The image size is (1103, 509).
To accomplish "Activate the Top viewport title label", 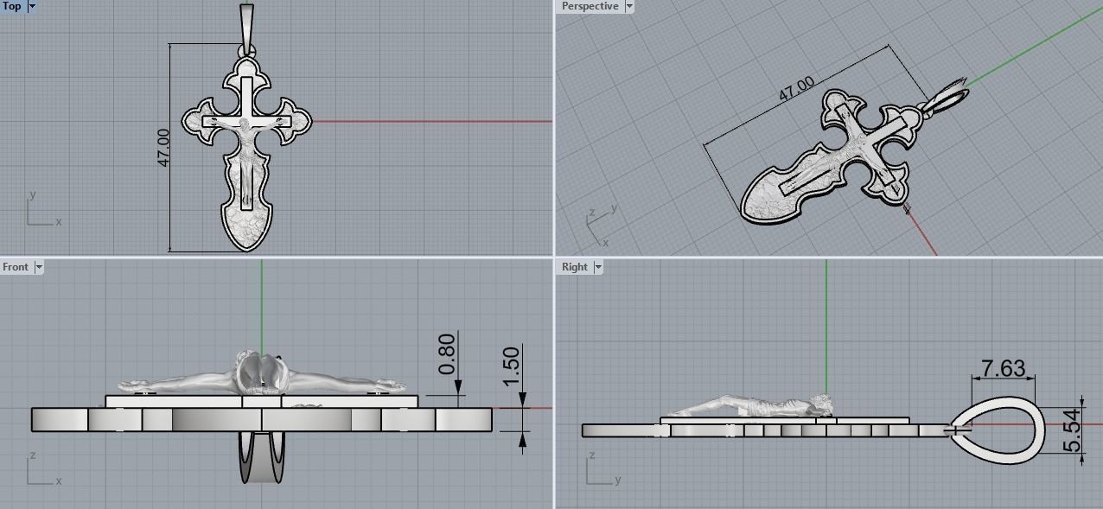I will point(12,6).
